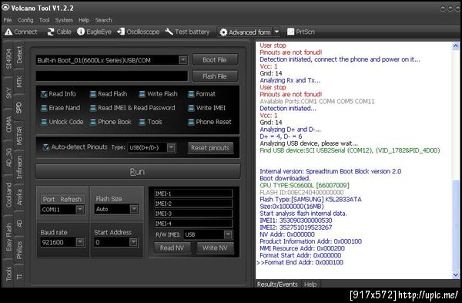
Task: Click the Volcano Tool title bar logo
Action: point(5,8)
